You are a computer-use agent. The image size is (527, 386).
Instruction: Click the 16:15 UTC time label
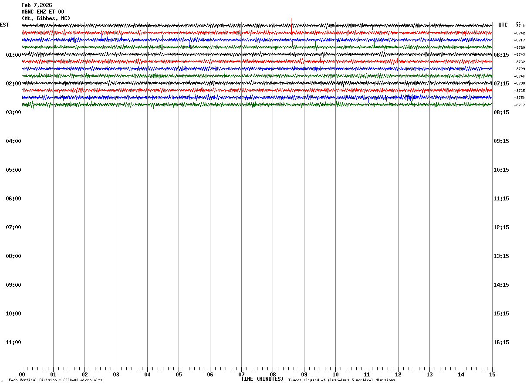501,342
